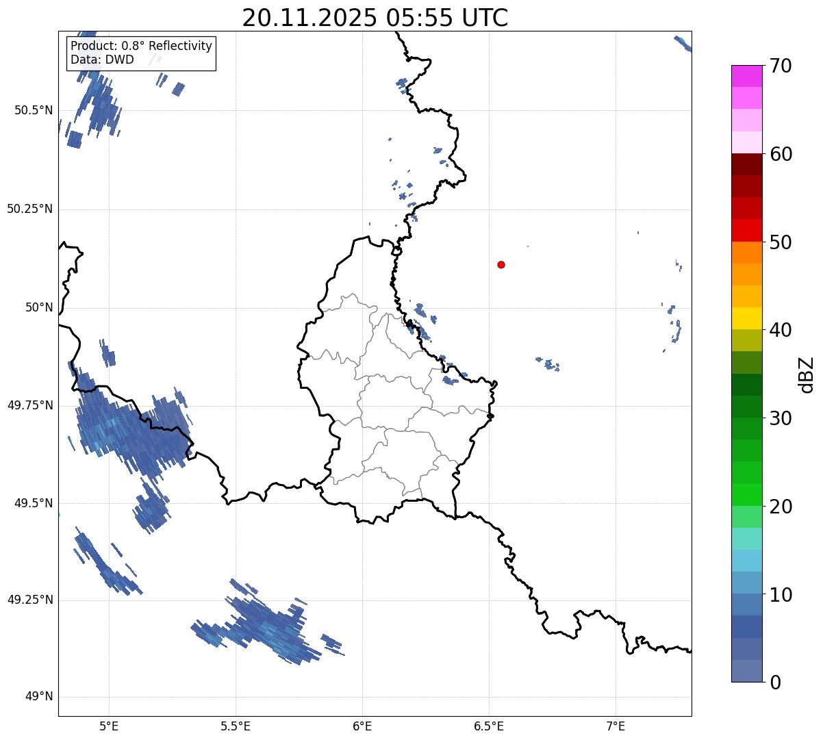Viewport: 823px width, 740px height.
Task: Click the bright red colorbar segment above 50
Action: (746, 230)
